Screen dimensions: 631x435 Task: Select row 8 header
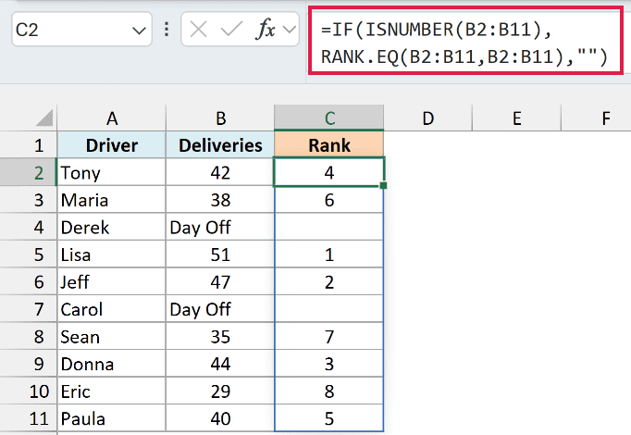[29, 336]
